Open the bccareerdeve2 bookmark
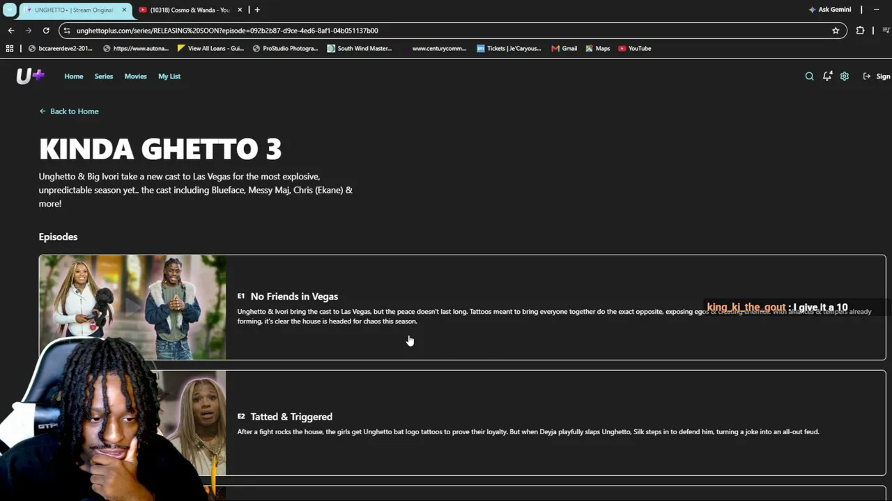892x501 pixels. [x=61, y=49]
